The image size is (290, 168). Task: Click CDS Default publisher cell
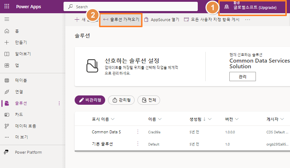(277, 132)
